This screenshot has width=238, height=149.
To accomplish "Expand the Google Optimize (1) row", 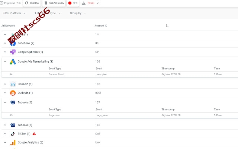I will [5, 52].
